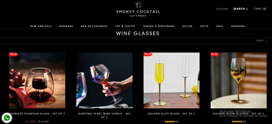Open the Account link

click(222, 9)
